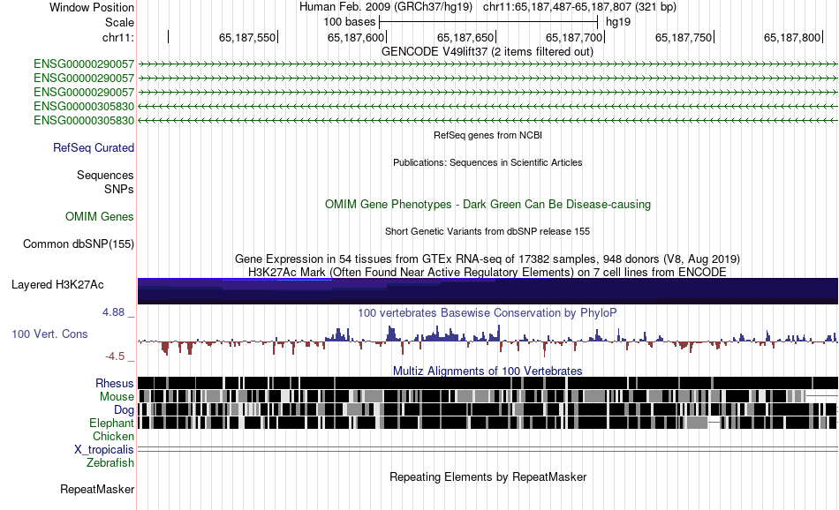Image resolution: width=839 pixels, height=510 pixels.
Task: Open the Common dbSNP(155) track label
Action: 78,244
